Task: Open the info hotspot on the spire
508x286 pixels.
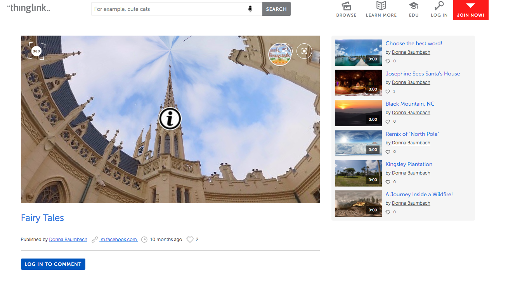Action: click(170, 118)
